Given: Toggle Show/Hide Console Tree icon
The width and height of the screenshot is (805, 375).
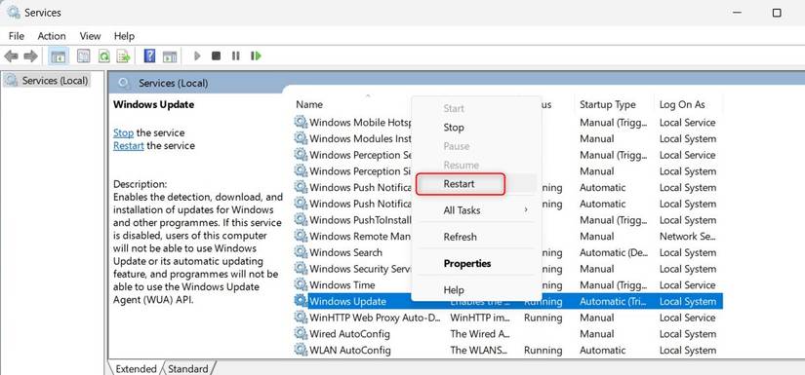Looking at the screenshot, I should click(x=59, y=56).
